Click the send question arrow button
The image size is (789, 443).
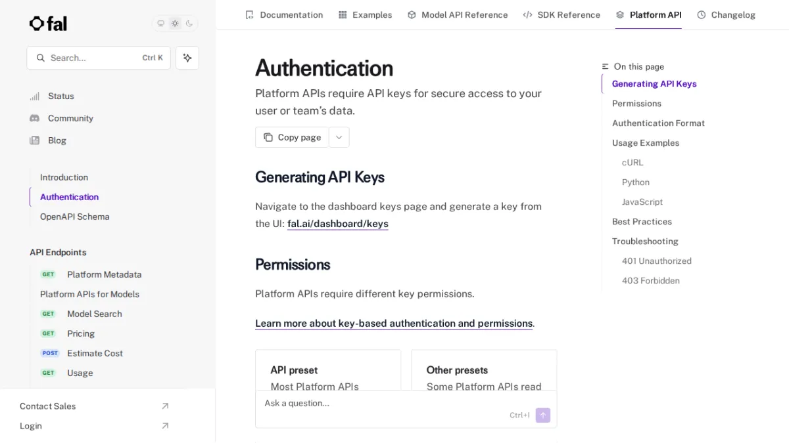click(x=543, y=415)
